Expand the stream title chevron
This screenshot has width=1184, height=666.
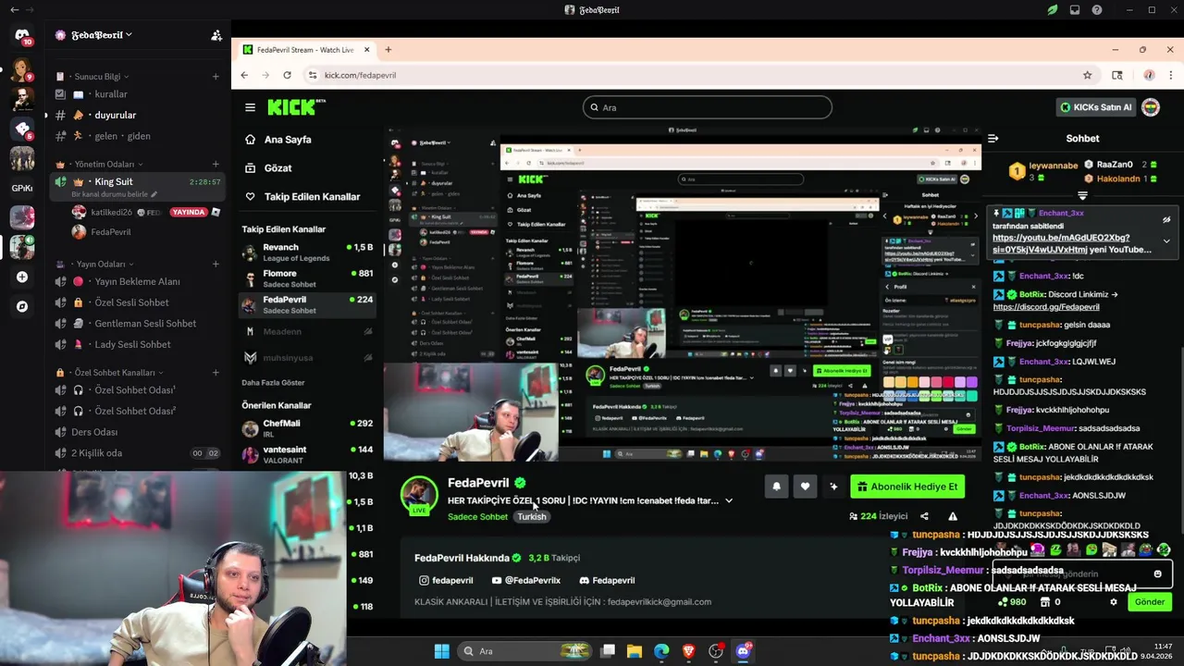[x=729, y=500]
